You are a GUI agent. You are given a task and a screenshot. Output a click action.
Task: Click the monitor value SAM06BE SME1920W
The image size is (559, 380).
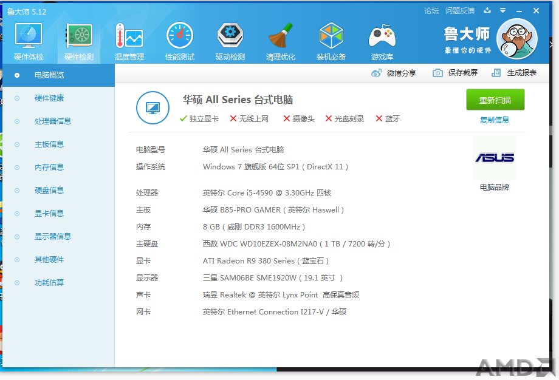pyautogui.click(x=273, y=278)
